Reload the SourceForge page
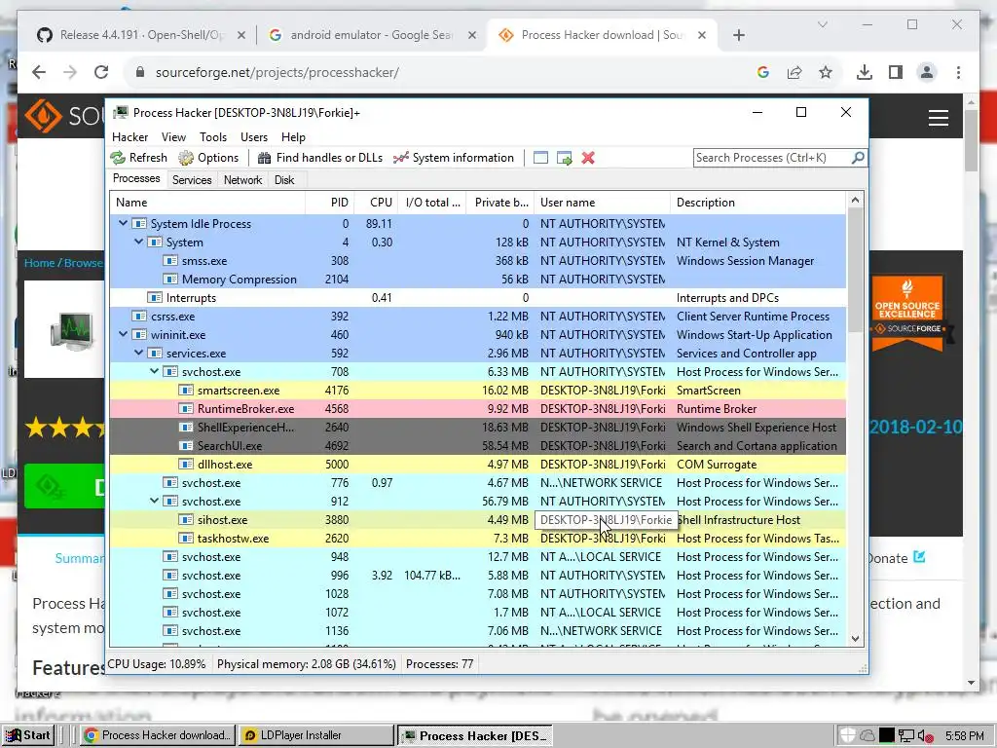This screenshot has width=997, height=748. click(101, 72)
